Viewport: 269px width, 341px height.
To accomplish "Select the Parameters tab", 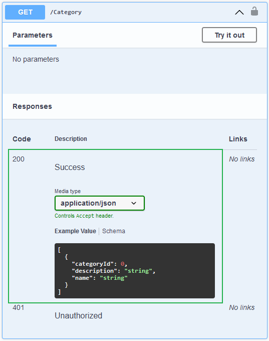I will point(33,35).
